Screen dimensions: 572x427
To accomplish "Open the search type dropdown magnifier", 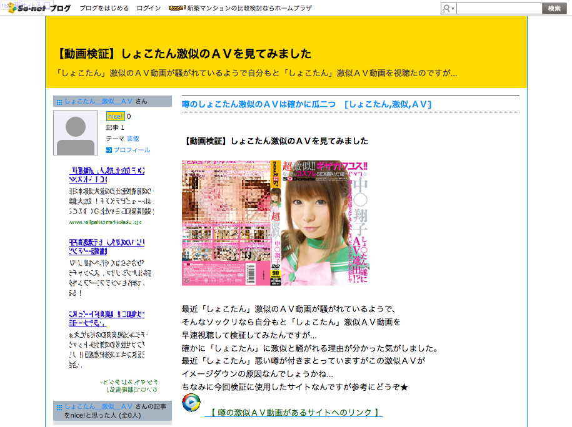I will click(x=448, y=8).
